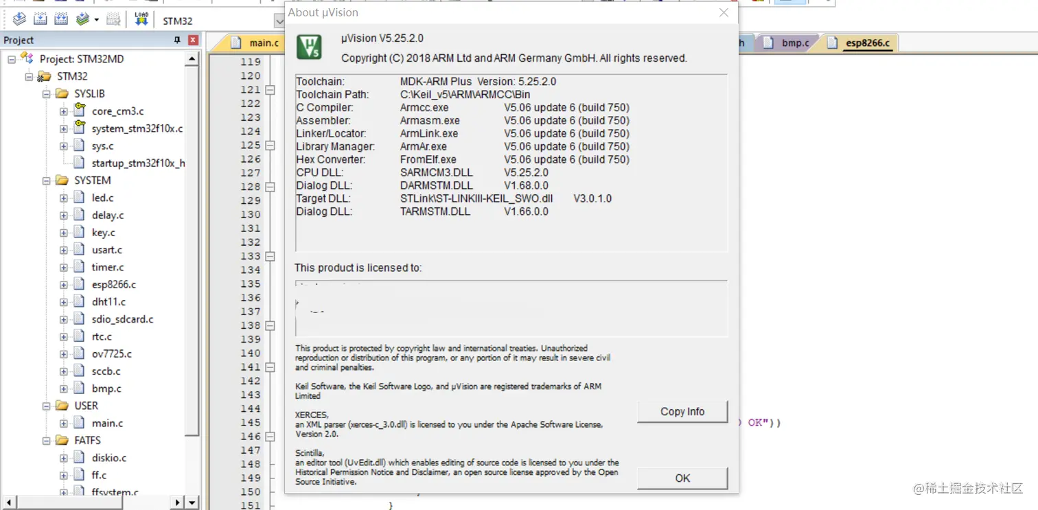Expand the esp8266.c tree node plus box

point(64,284)
